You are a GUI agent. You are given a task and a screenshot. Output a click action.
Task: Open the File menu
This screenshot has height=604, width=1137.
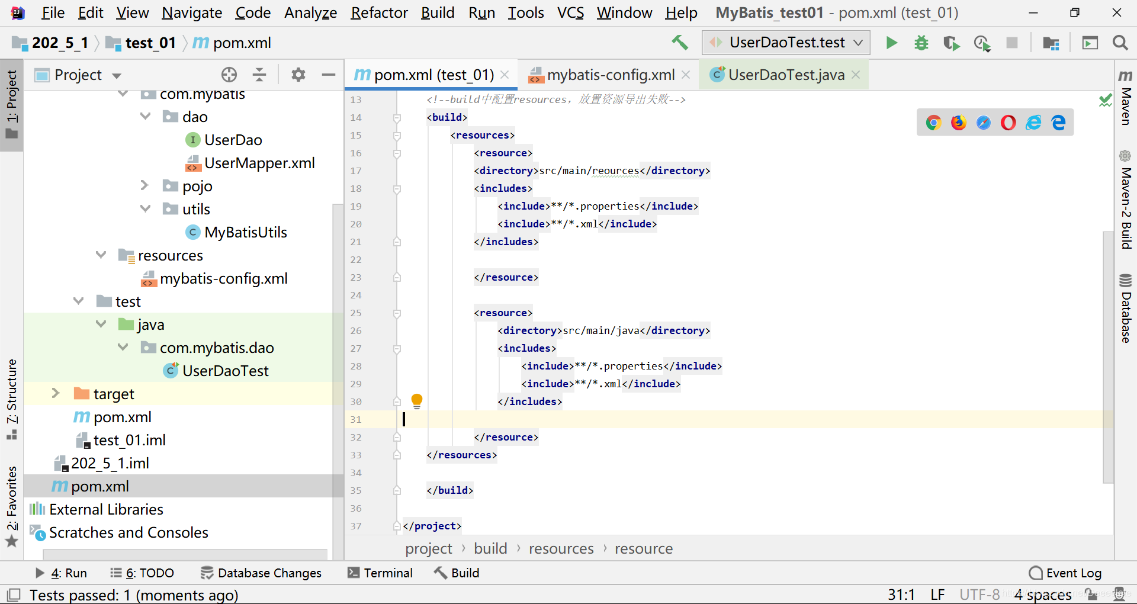point(53,12)
